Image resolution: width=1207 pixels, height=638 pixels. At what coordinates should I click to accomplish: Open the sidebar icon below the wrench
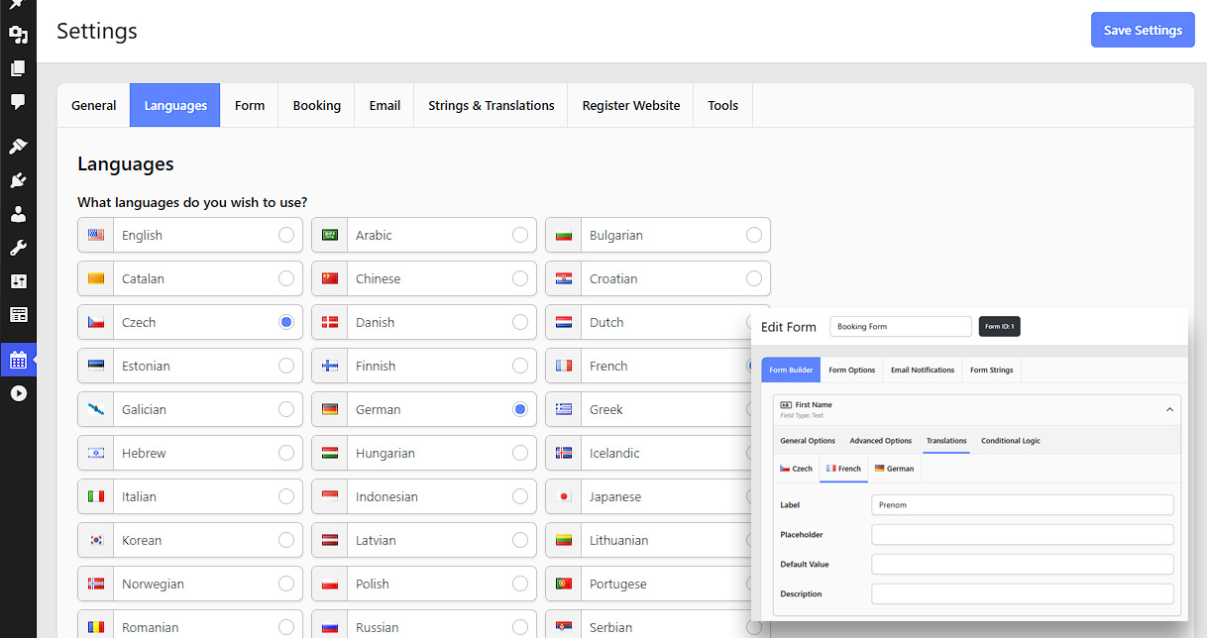point(18,281)
